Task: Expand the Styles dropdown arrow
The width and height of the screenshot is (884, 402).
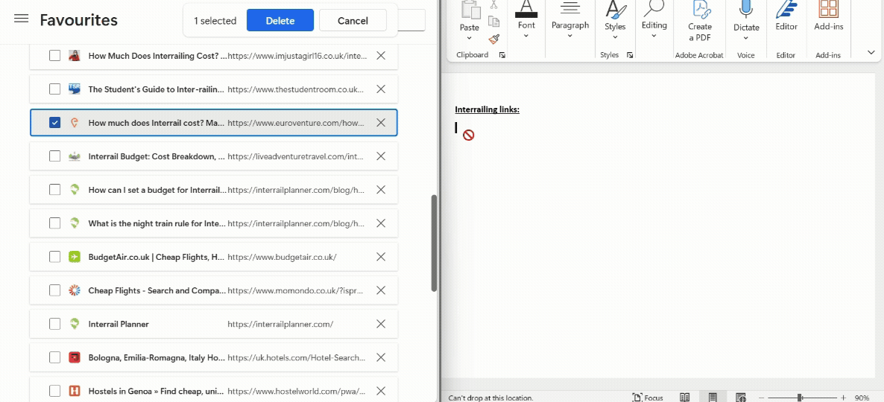Action: click(614, 37)
